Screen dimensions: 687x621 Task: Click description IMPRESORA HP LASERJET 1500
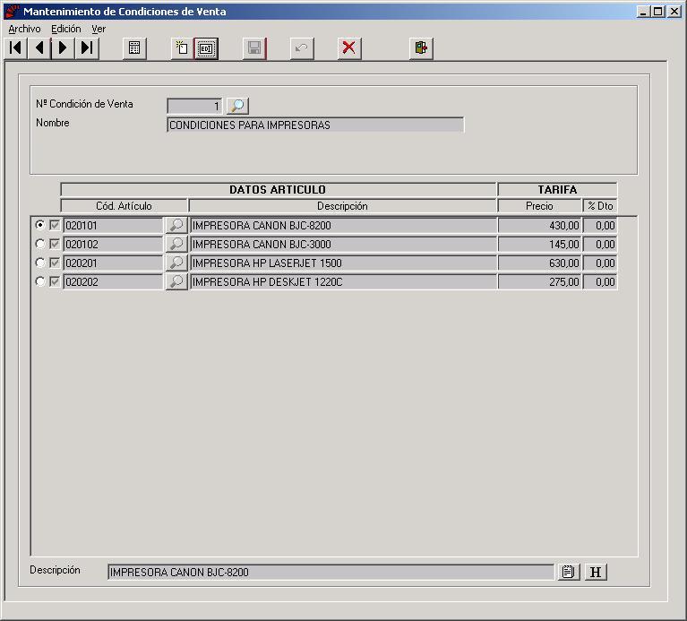343,263
